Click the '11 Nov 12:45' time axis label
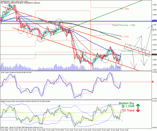Screen dimensions: 157x131 pyautogui.click(x=69, y=130)
